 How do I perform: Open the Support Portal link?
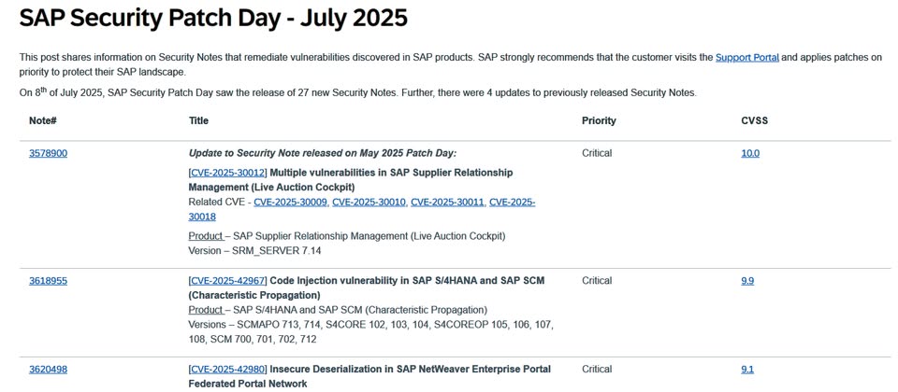coord(746,58)
